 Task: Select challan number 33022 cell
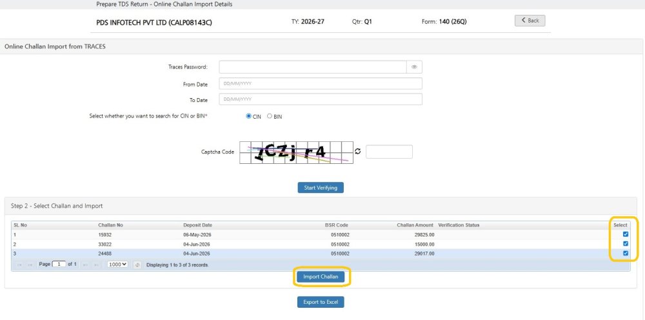pos(105,244)
